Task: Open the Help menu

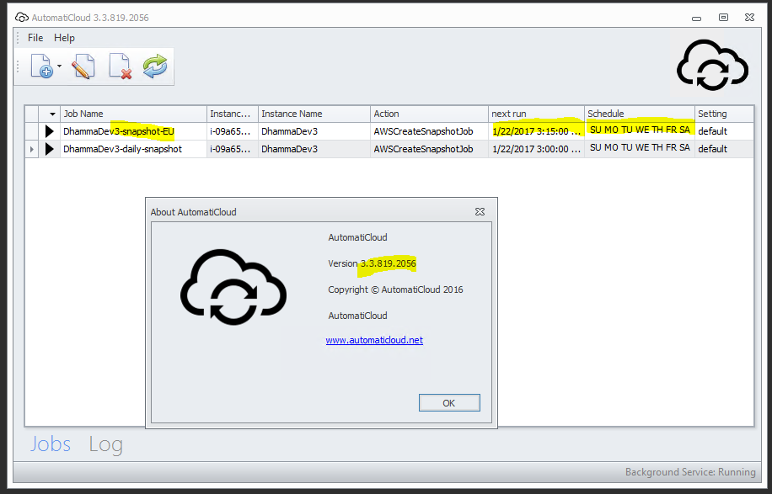Action: [65, 38]
